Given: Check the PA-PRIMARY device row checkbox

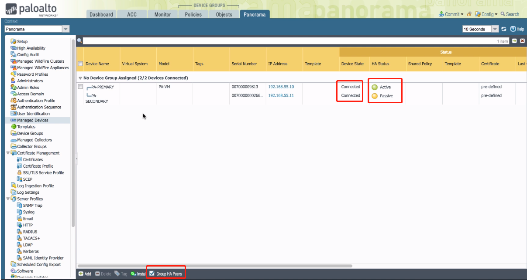Looking at the screenshot, I should [x=80, y=87].
